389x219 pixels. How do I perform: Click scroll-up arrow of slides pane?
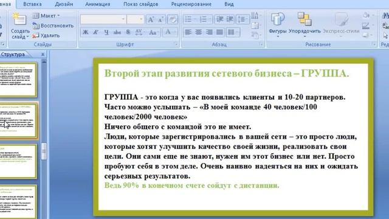click(44, 61)
